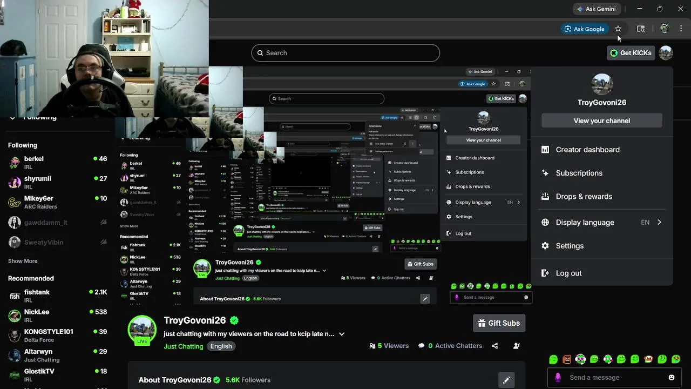
Task: Open NickLee channel in Recommended list
Action: (x=58, y=316)
